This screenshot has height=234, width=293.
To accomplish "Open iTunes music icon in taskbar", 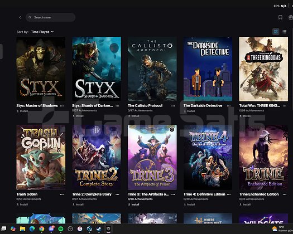I will (x=80, y=229).
